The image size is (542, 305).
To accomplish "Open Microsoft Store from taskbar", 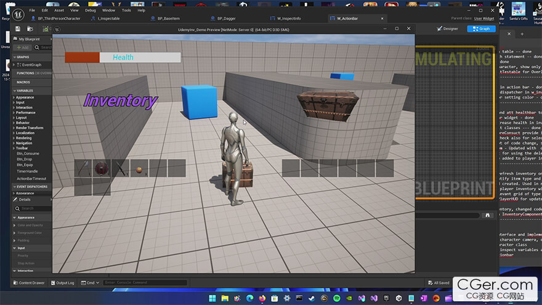I will coord(275,298).
